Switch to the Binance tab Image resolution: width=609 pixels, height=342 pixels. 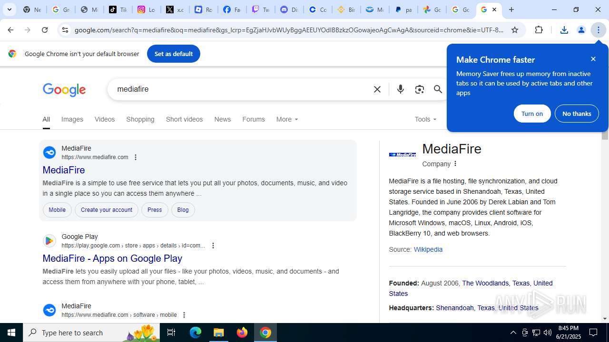(346, 9)
